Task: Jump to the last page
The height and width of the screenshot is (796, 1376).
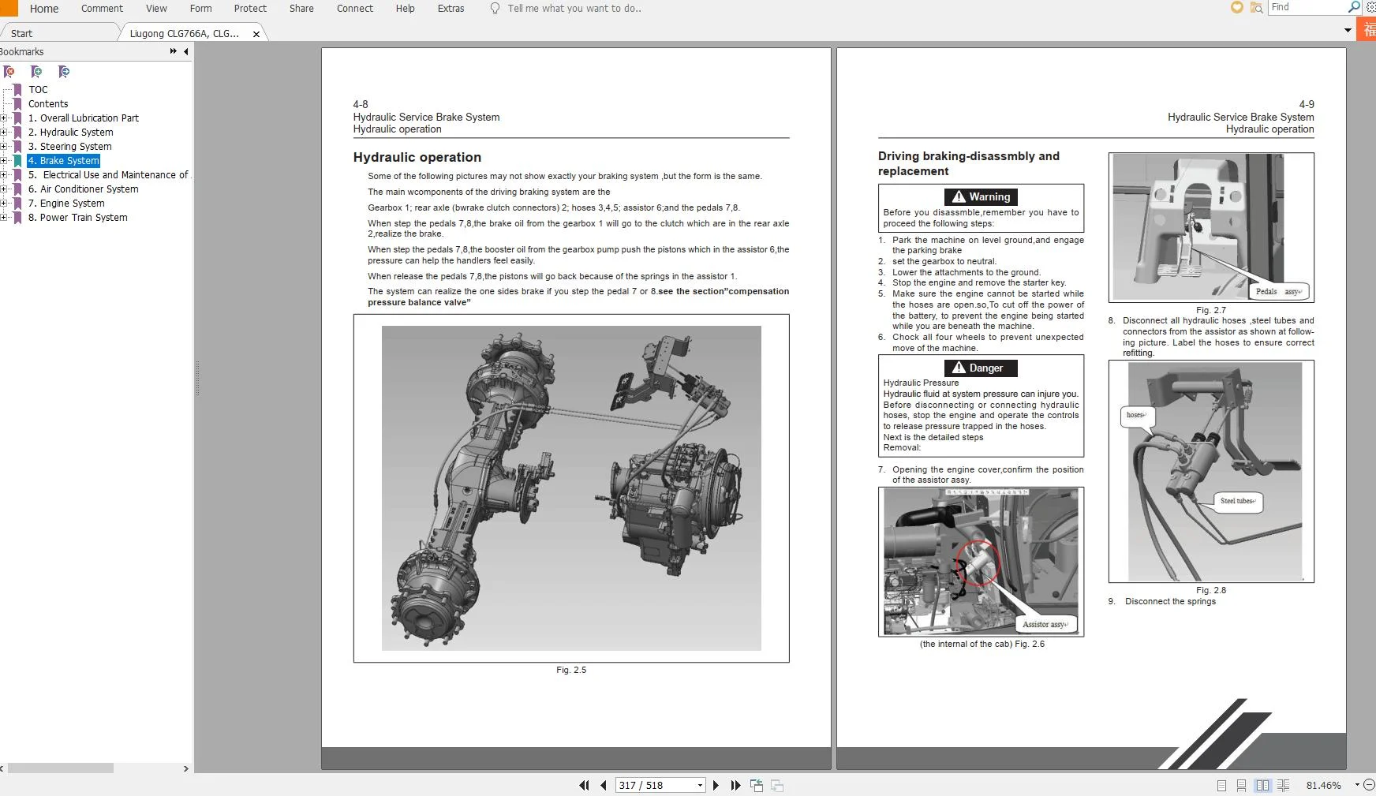Action: [735, 785]
